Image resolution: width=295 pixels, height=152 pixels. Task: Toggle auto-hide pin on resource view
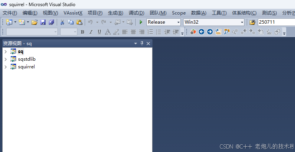pyautogui.click(x=142, y=44)
